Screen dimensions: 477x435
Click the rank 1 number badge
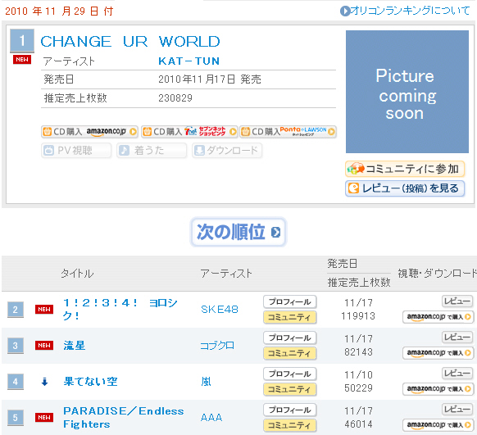[x=22, y=40]
